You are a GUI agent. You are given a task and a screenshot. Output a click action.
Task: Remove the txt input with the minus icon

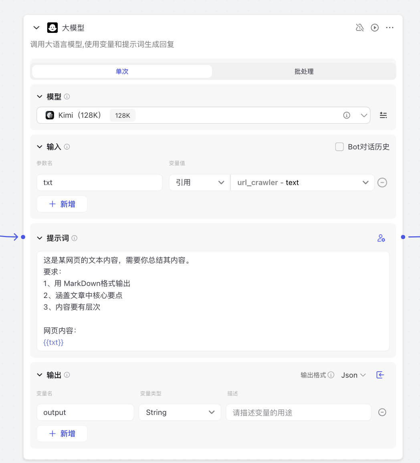382,182
